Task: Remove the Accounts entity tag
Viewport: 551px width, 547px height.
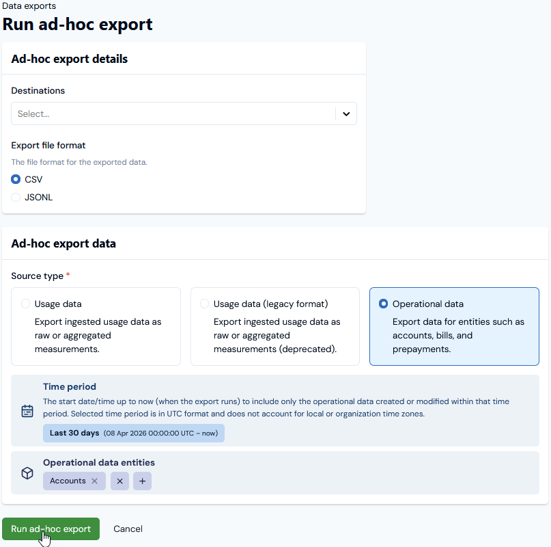Action: click(x=94, y=481)
